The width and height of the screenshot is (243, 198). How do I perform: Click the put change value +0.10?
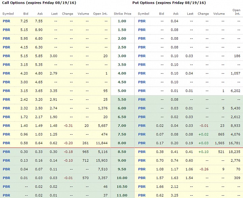tap(204, 152)
